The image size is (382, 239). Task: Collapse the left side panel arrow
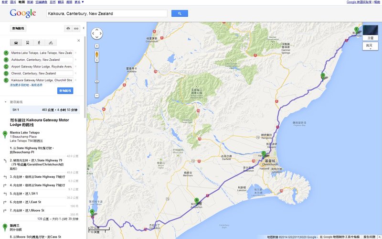tap(84, 28)
